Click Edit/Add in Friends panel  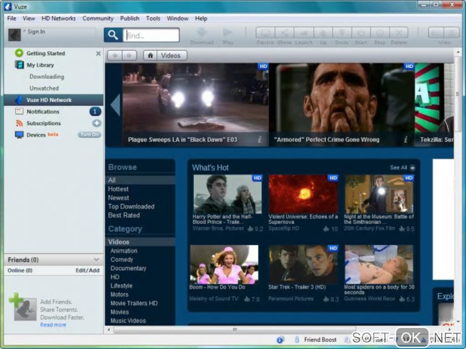(87, 270)
